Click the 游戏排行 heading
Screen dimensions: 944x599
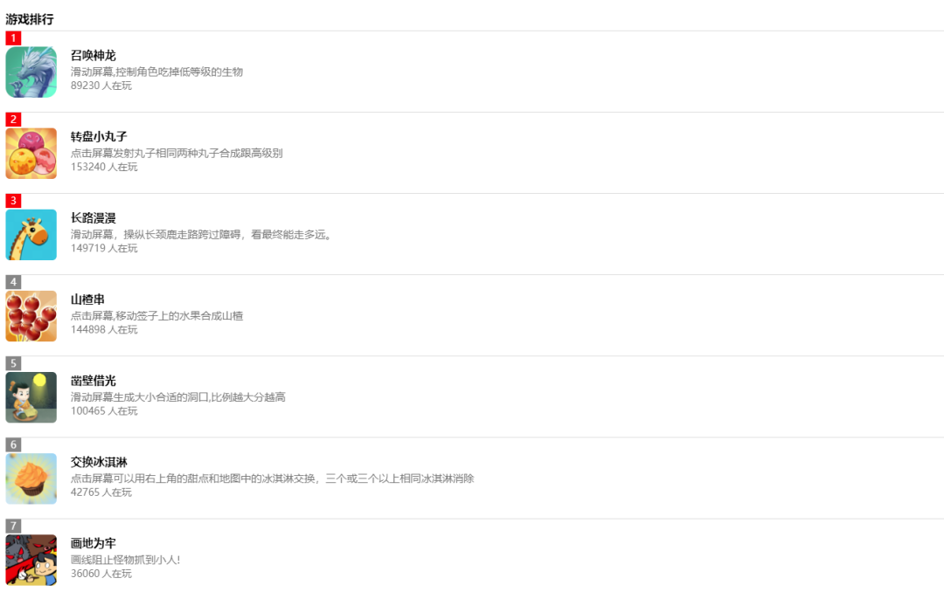(30, 19)
